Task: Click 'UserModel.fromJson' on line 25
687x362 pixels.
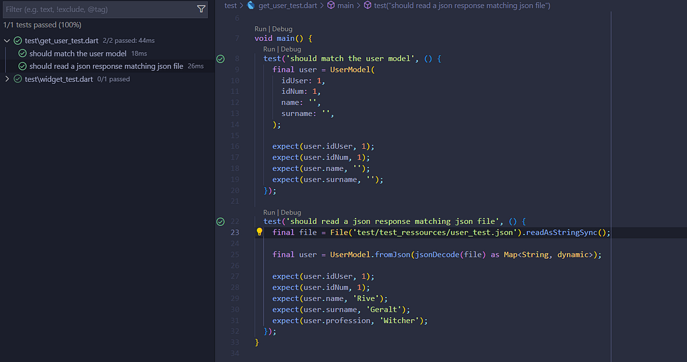Action: [x=370, y=255]
